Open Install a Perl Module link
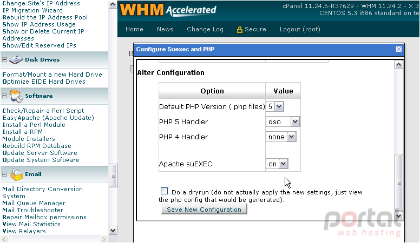Viewport: 420px width, 243px height. pyautogui.click(x=34, y=125)
